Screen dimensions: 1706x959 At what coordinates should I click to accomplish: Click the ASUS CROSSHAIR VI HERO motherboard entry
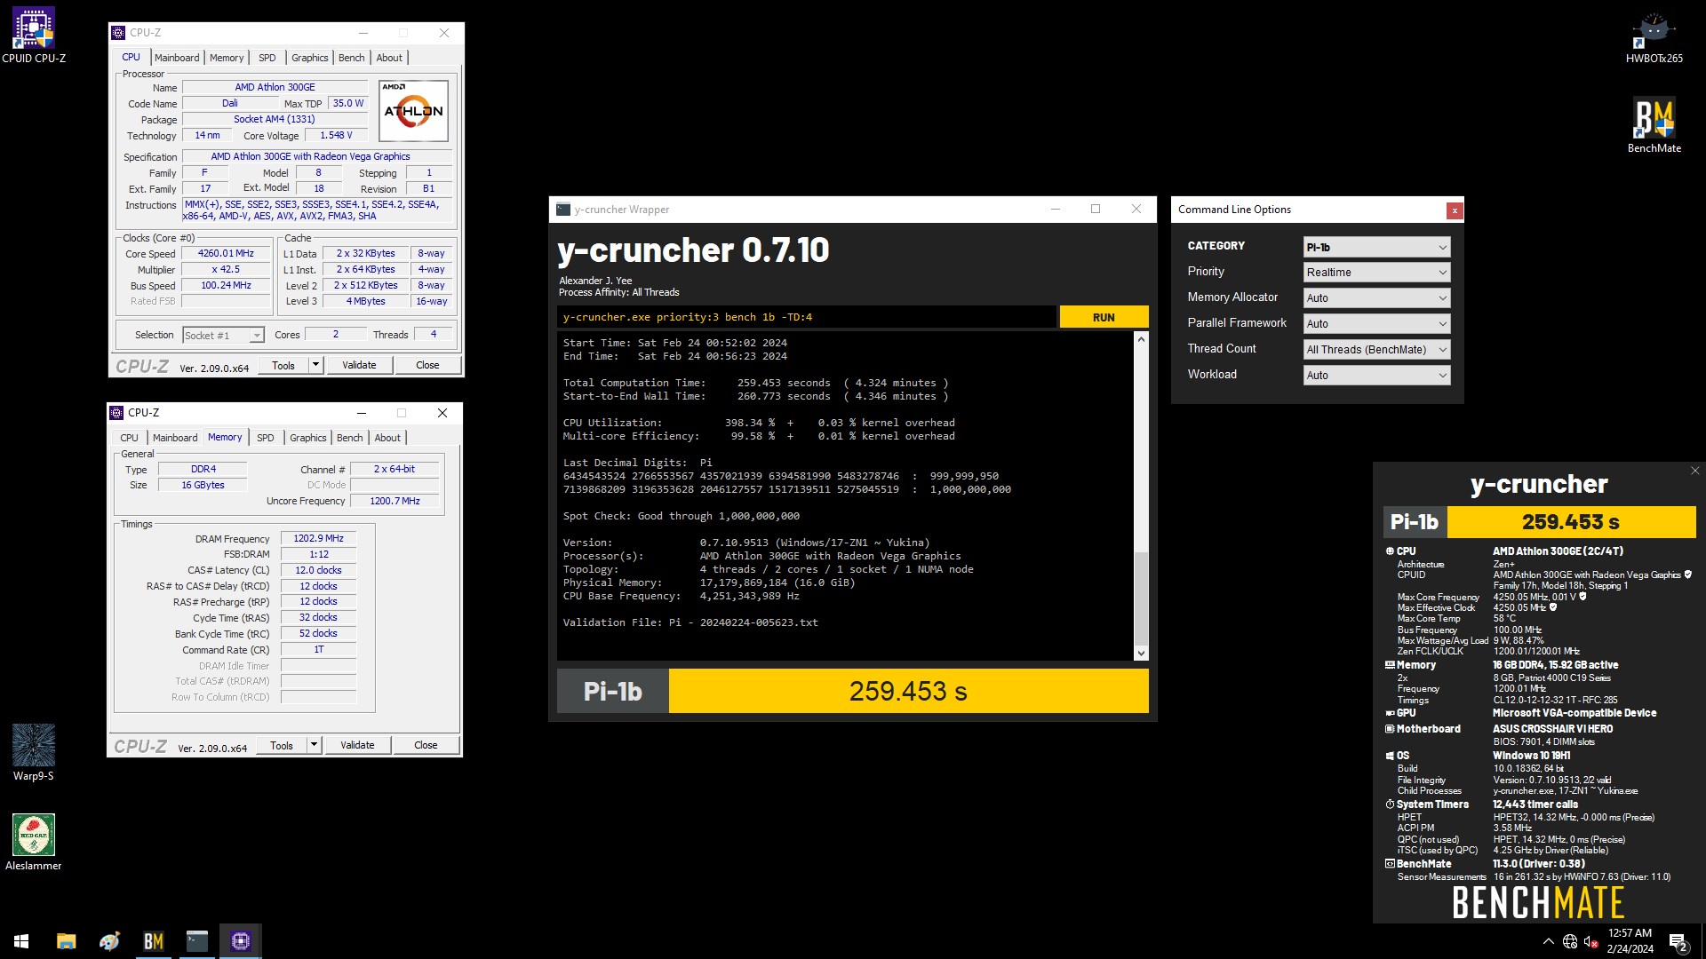coord(1552,729)
